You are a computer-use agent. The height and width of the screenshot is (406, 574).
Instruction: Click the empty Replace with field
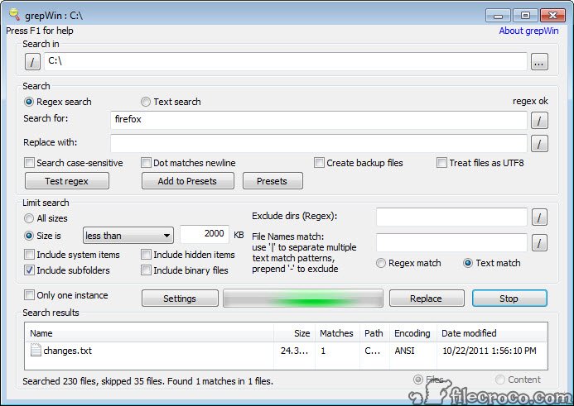click(319, 143)
